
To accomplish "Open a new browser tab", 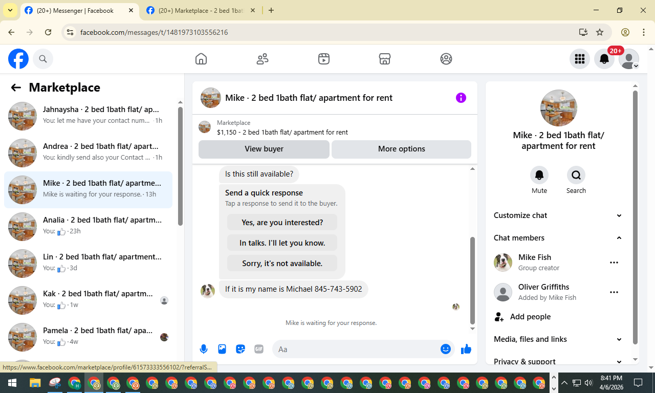I will pos(271,10).
